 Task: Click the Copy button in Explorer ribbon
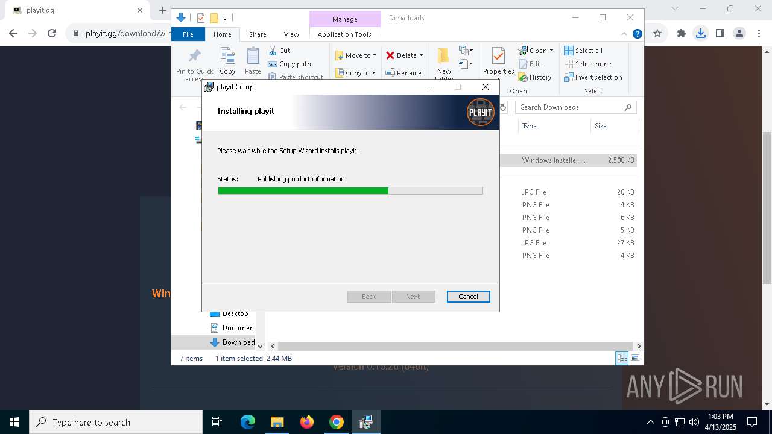(227, 61)
